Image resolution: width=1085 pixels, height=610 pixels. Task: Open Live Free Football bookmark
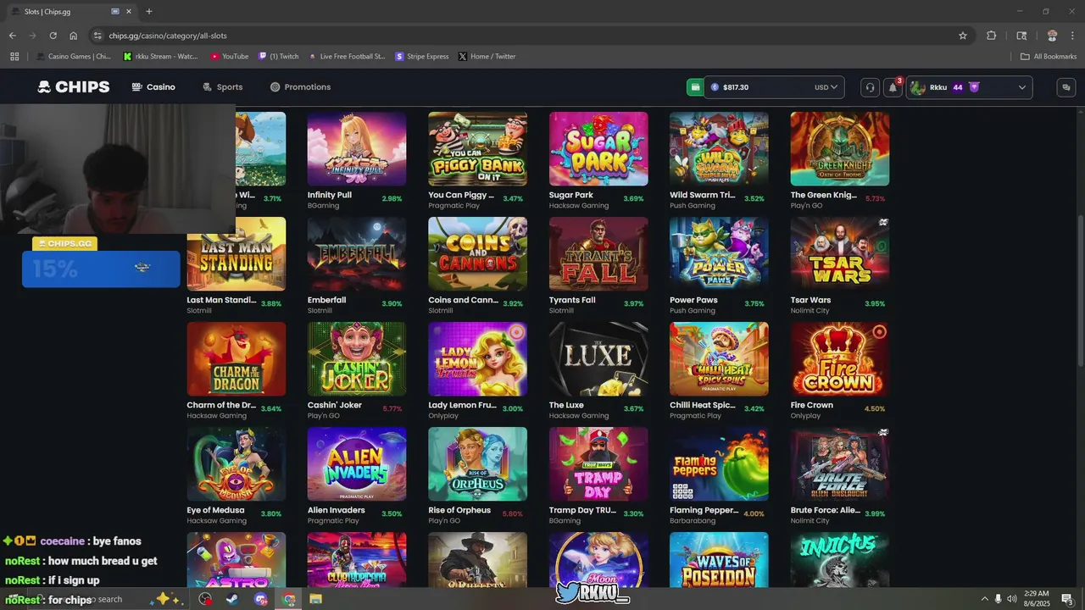(347, 57)
